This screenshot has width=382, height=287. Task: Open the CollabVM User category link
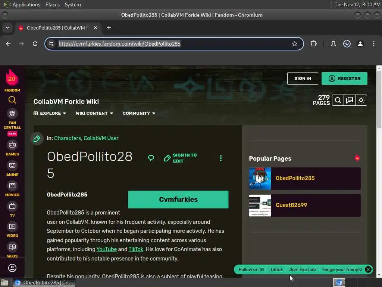(x=101, y=138)
